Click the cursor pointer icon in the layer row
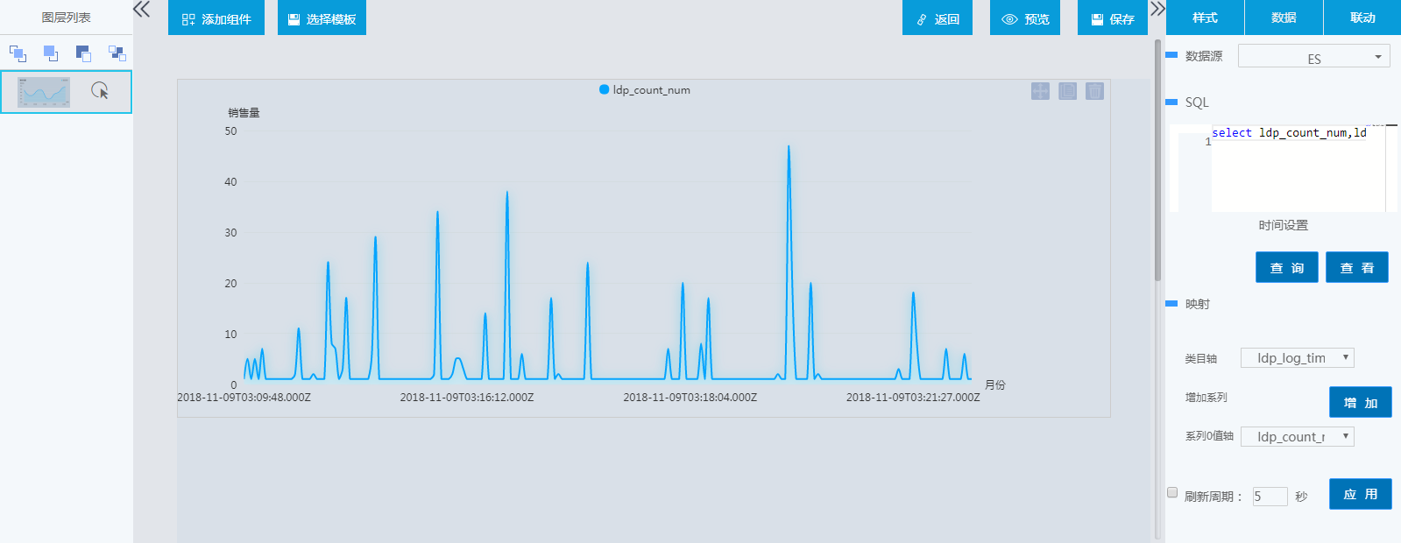The image size is (1401, 543). pos(100,91)
